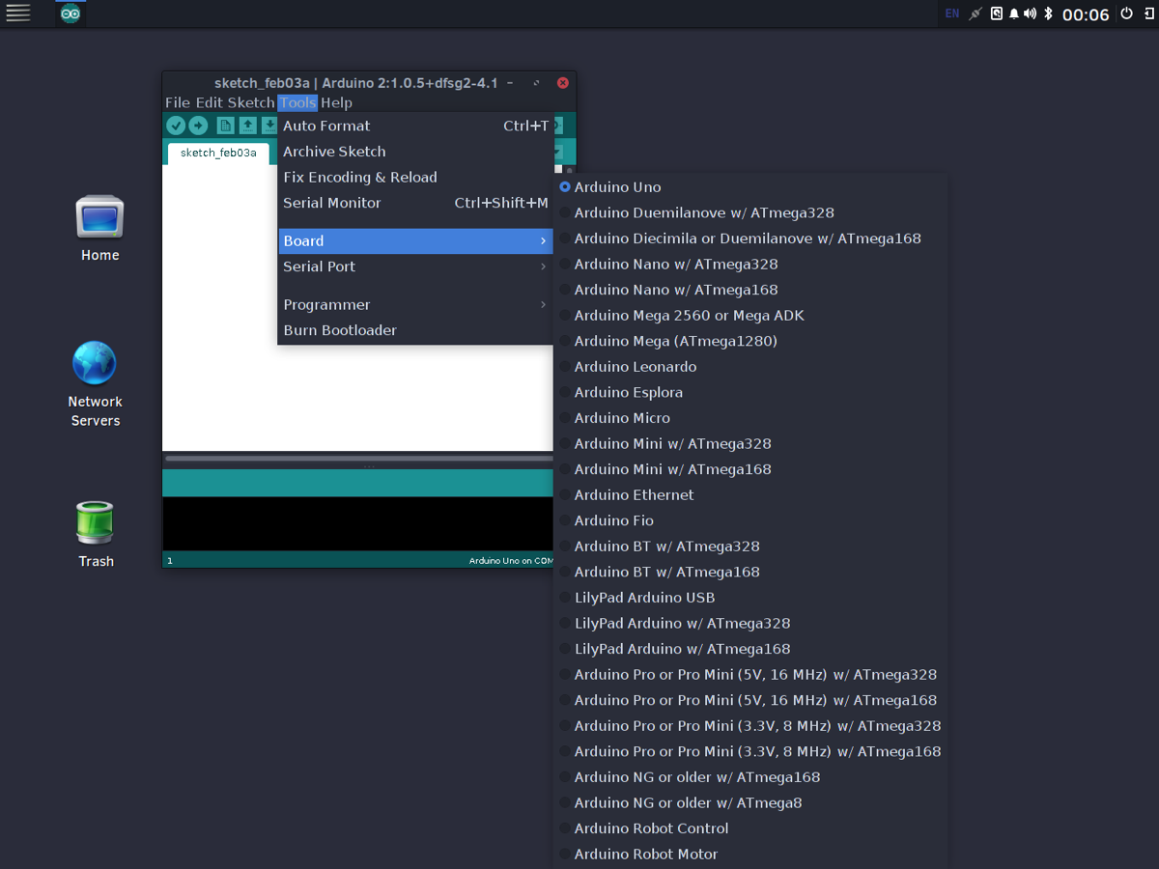Select Arduino Nano w/ ATmega168

[750, 290]
